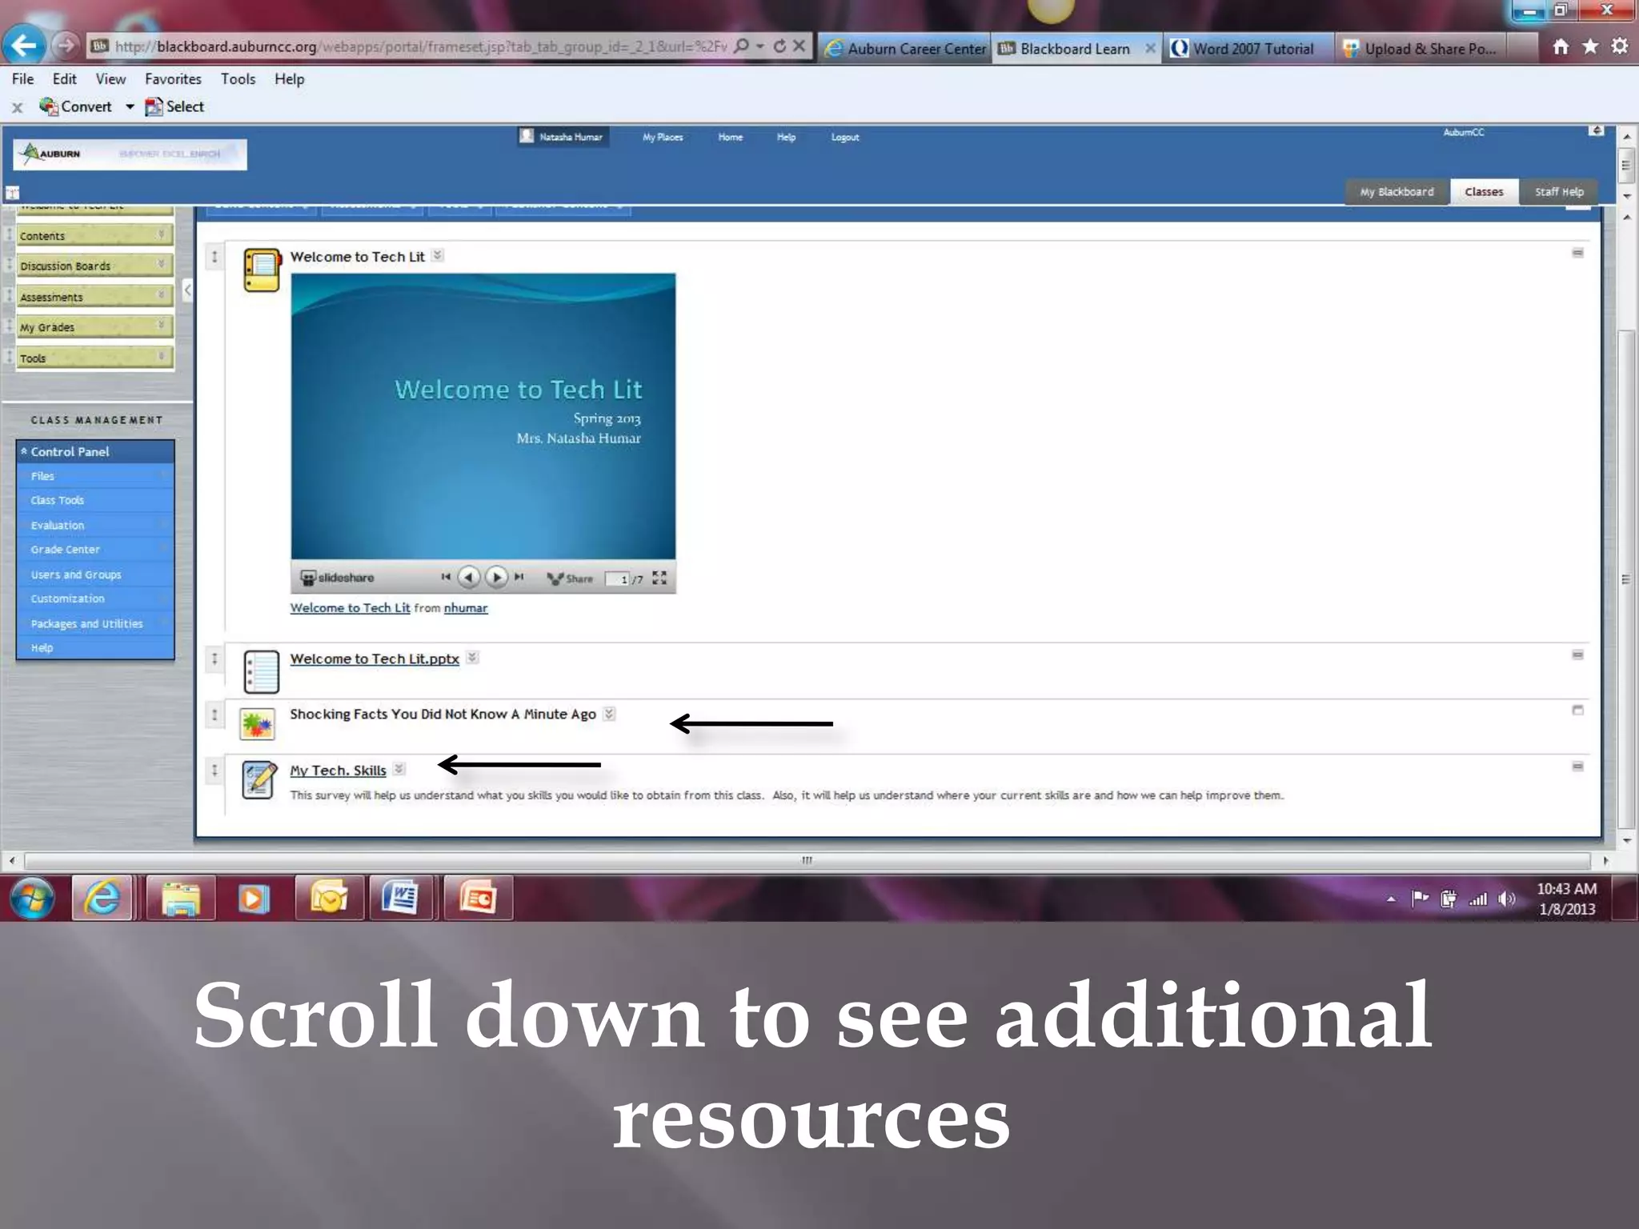Click the address bar search magnifier icon
Screen dimensions: 1639x1229
point(743,46)
